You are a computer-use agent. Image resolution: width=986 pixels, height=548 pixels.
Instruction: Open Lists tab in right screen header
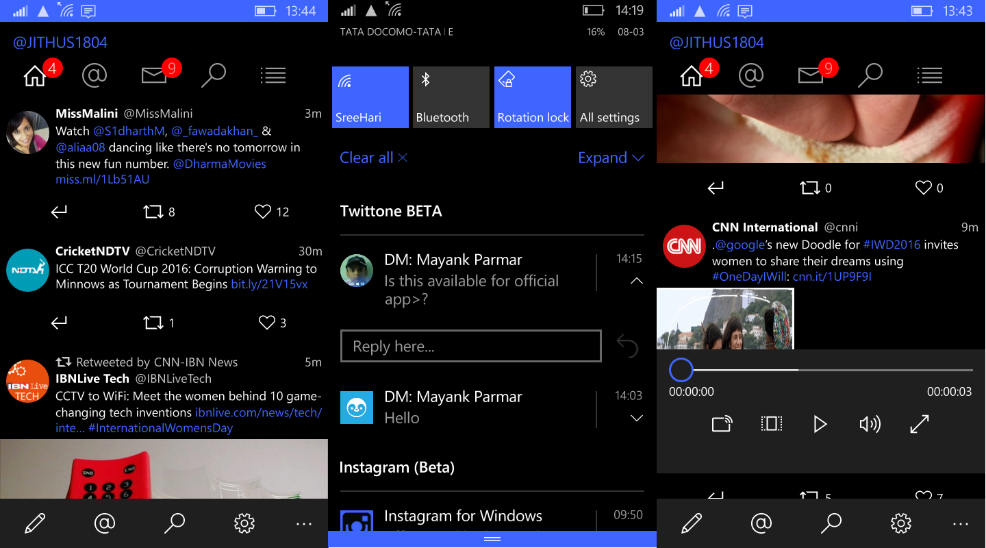[x=930, y=76]
